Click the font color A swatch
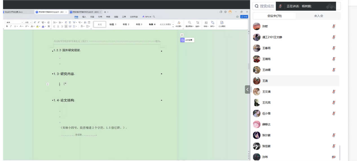 coord(43,26)
